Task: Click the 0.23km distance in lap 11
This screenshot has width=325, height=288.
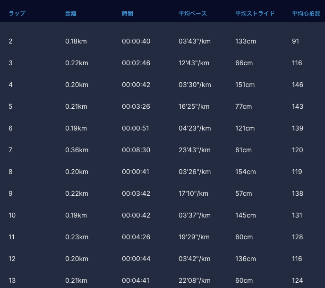Action: (x=77, y=237)
